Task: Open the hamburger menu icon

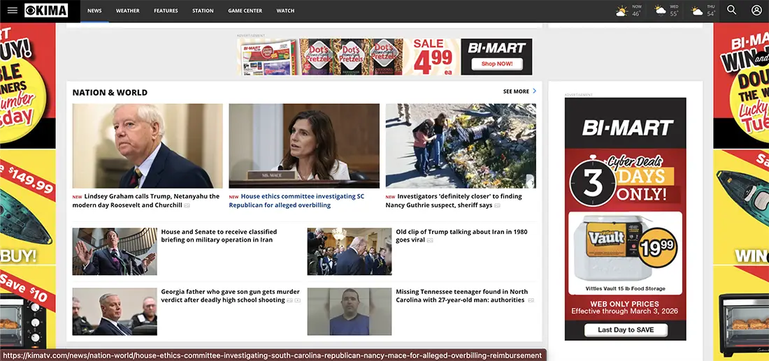Action: 13,10
